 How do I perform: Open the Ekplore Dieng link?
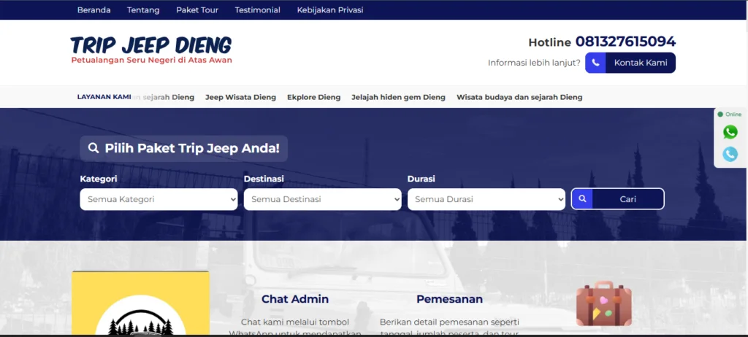[314, 97]
